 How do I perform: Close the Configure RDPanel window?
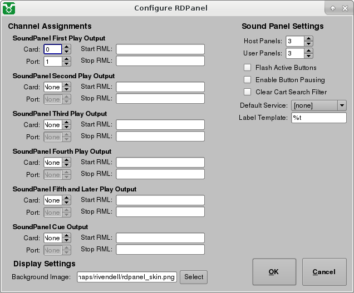345,8
